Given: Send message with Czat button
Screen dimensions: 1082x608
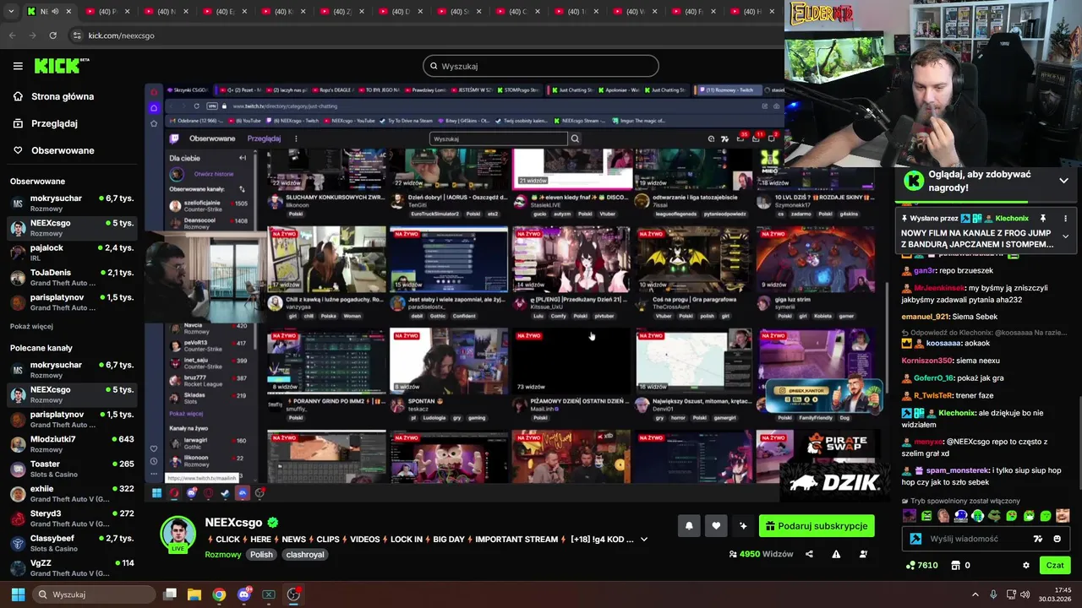Looking at the screenshot, I should pos(1055,565).
